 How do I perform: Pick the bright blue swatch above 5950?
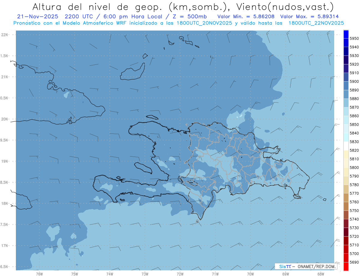tap(346, 34)
